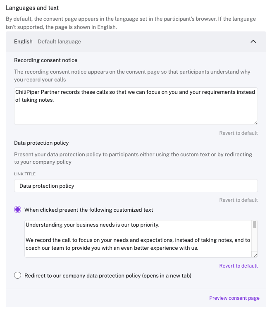Image resolution: width=272 pixels, height=311 pixels.
Task: Revert the link title to default
Action: click(x=238, y=200)
